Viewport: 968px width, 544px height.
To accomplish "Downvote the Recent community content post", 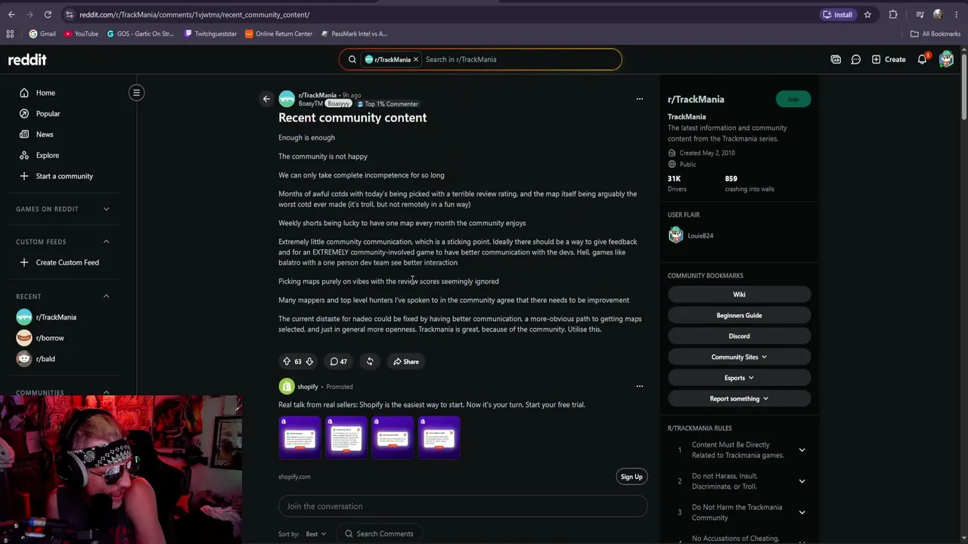I will (309, 362).
